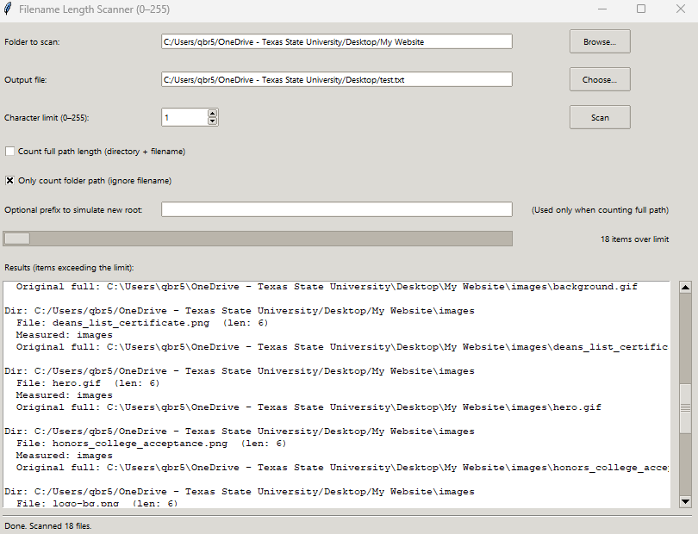Open the Browse folder dialog
698x534 pixels.
point(599,40)
